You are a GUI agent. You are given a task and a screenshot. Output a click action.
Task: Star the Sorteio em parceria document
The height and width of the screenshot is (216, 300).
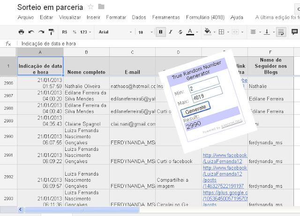point(90,7)
